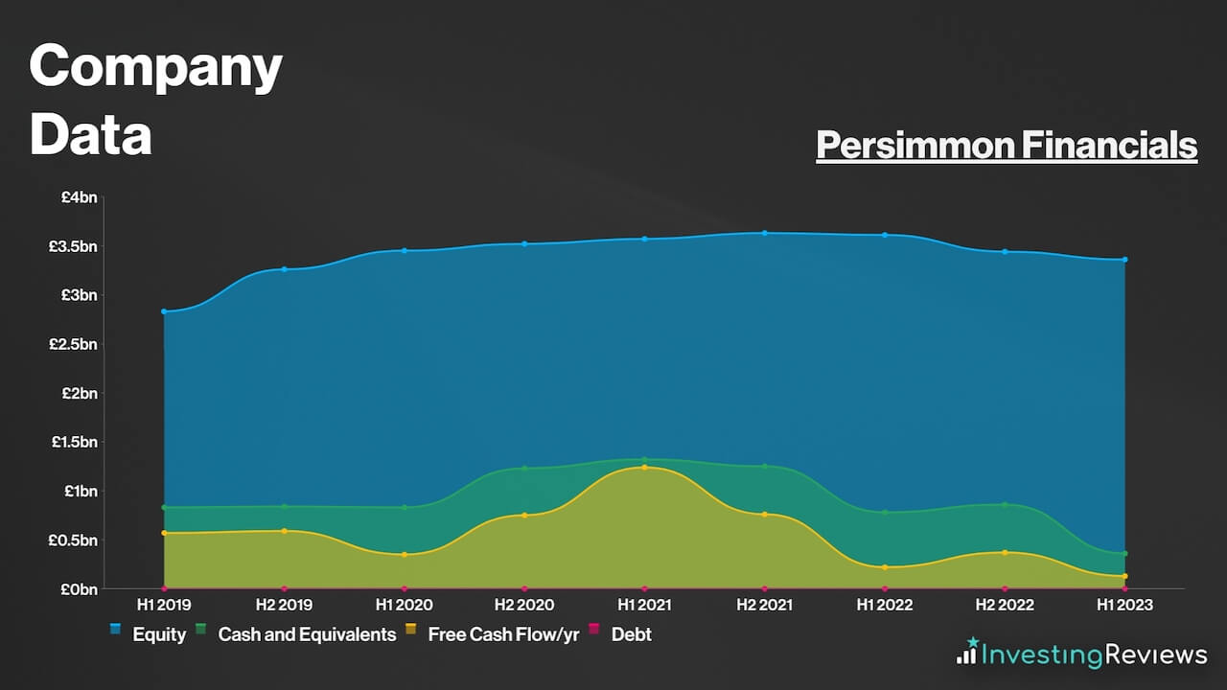Click the £3bn y-axis label
This screenshot has height=690, width=1227.
pyautogui.click(x=80, y=295)
